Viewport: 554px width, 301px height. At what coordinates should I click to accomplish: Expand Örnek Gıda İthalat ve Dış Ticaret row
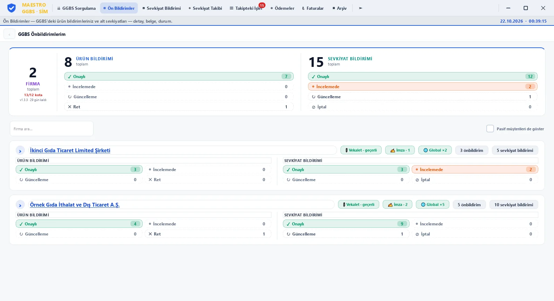point(20,205)
